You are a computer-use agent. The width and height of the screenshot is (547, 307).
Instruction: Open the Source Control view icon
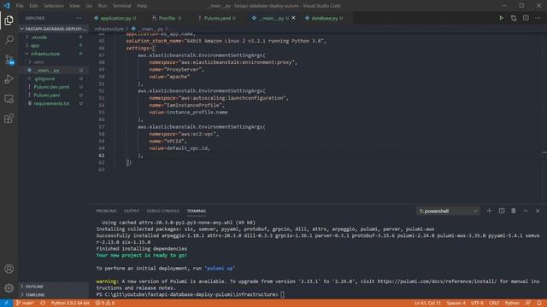[9, 60]
